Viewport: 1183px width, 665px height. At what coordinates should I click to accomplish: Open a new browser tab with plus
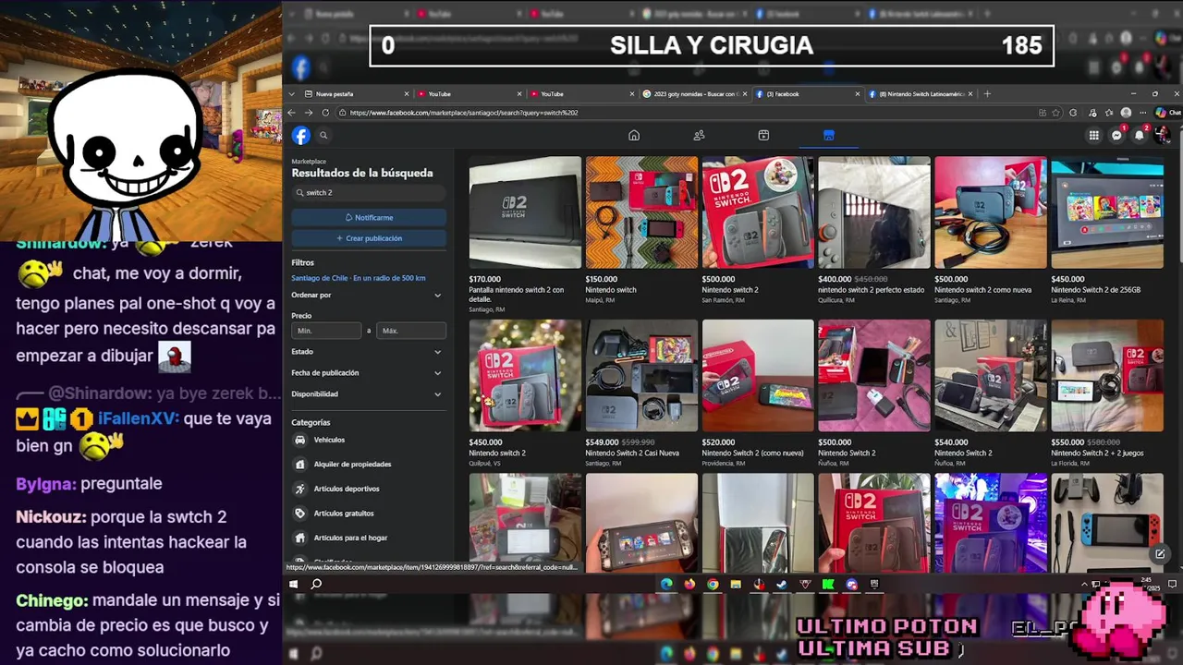click(x=987, y=94)
